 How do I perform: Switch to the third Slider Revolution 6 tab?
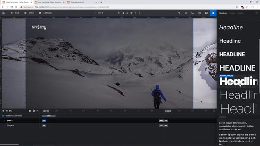pos(82,2)
